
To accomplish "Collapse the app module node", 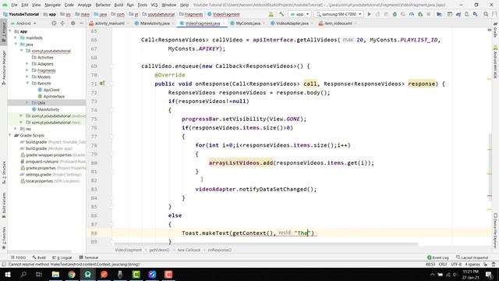I will (10, 31).
